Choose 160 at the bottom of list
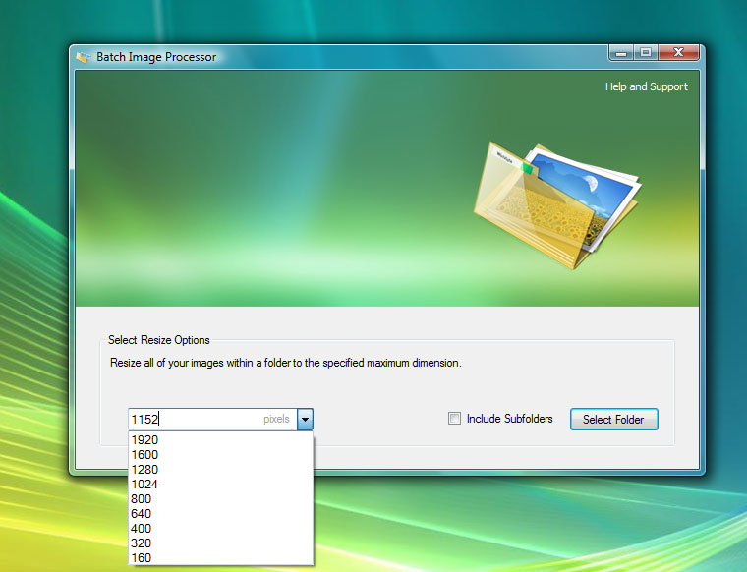The height and width of the screenshot is (572, 747). click(x=141, y=558)
